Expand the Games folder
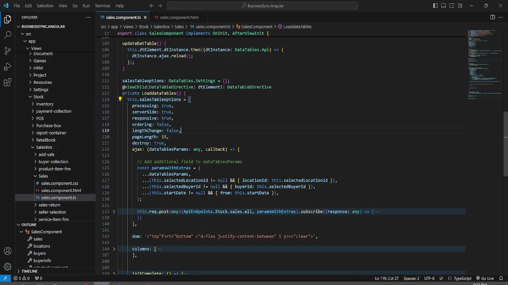 pyautogui.click(x=40, y=61)
